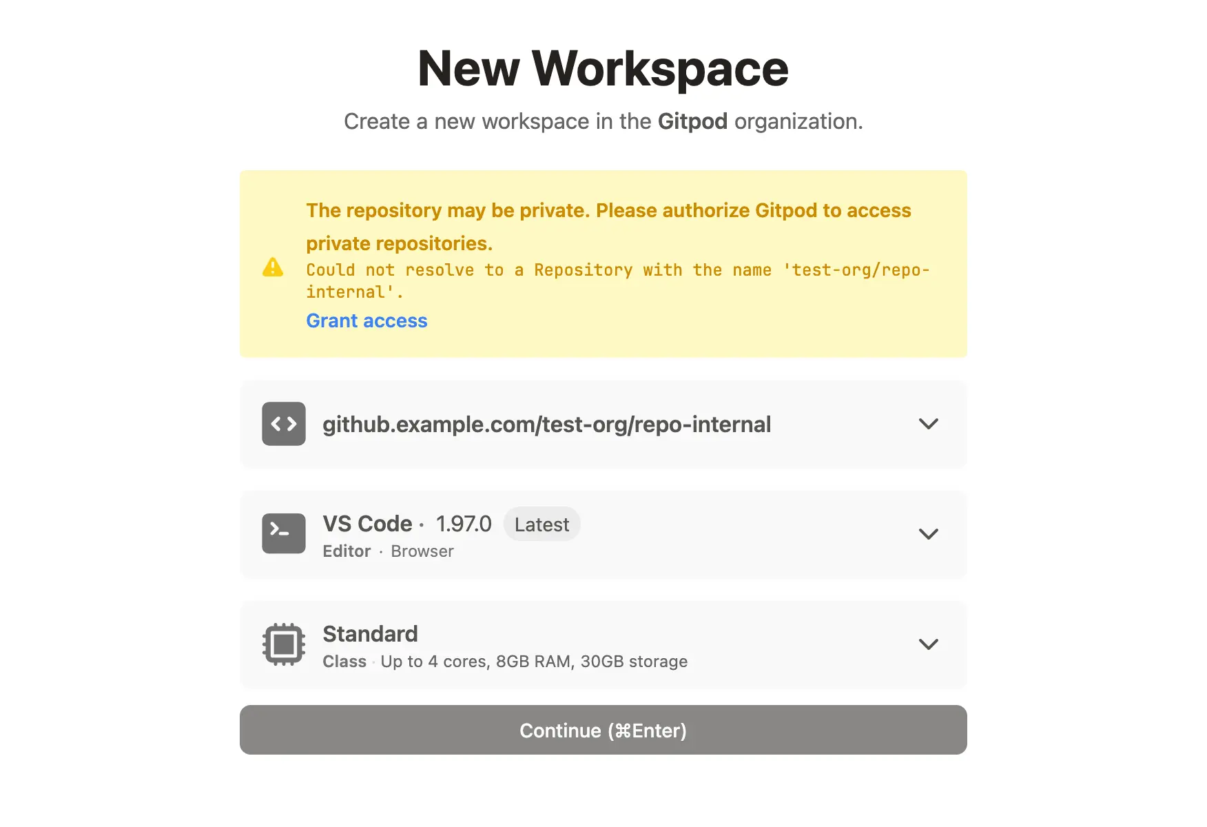Click the New Workspace heading

[603, 68]
